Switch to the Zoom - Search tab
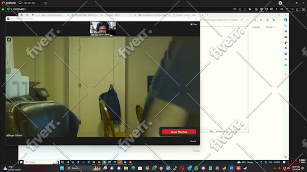 [121, 15]
